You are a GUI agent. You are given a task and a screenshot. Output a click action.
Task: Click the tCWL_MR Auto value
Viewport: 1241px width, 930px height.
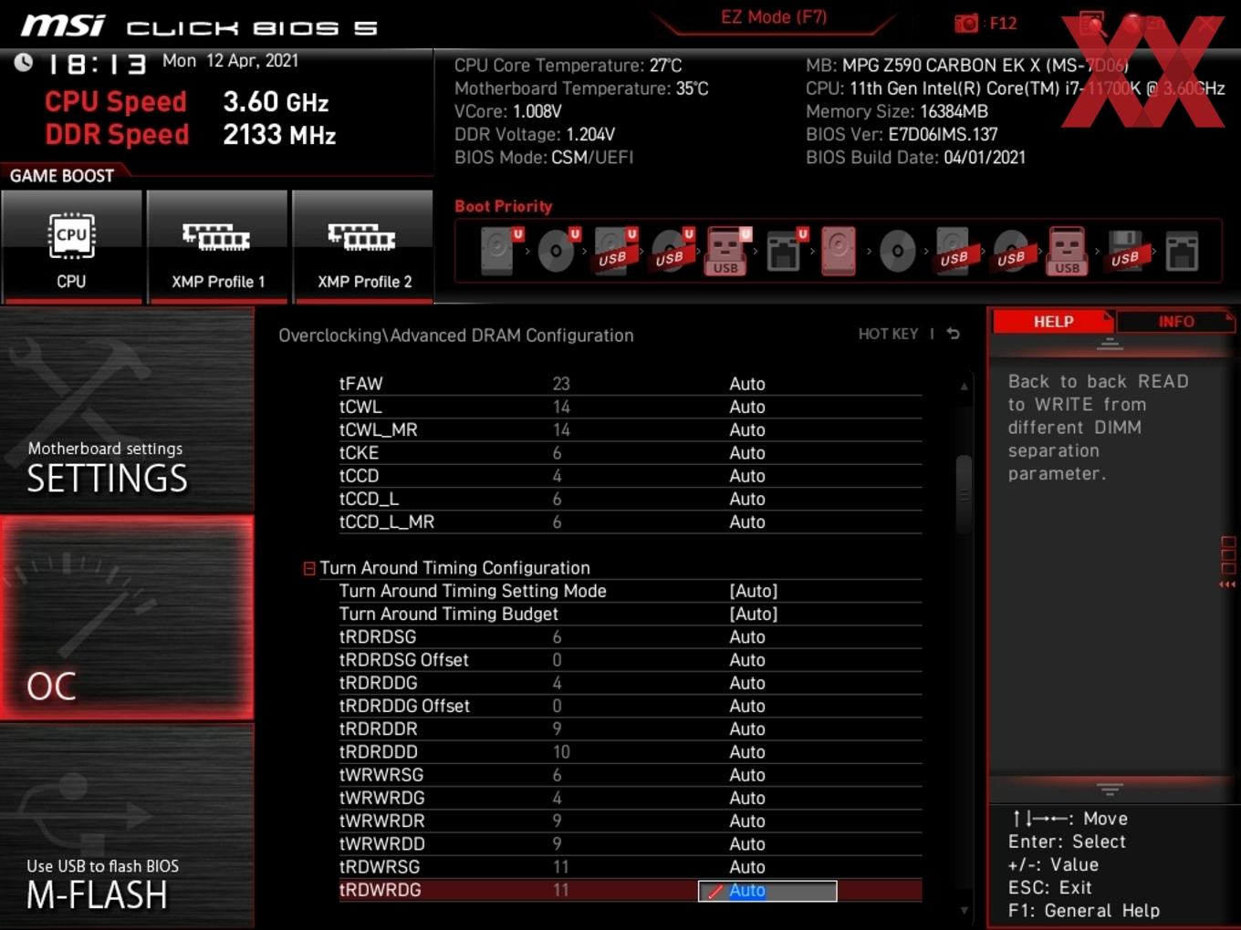(x=747, y=429)
